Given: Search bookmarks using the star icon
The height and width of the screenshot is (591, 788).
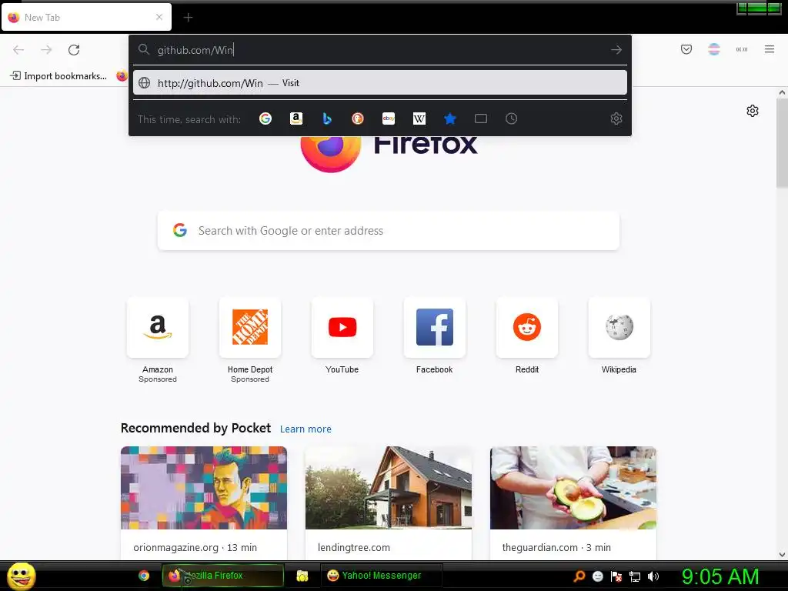Looking at the screenshot, I should (449, 119).
